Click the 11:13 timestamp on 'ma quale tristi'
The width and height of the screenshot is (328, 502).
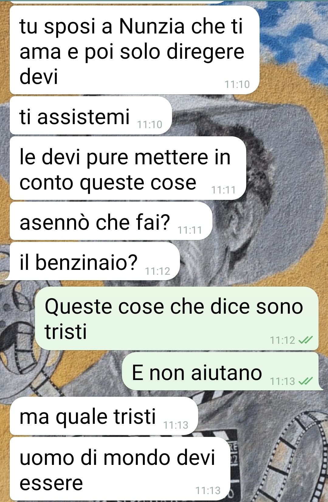[x=176, y=425]
